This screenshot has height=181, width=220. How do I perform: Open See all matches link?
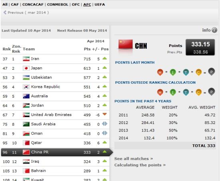[x=134, y=159]
